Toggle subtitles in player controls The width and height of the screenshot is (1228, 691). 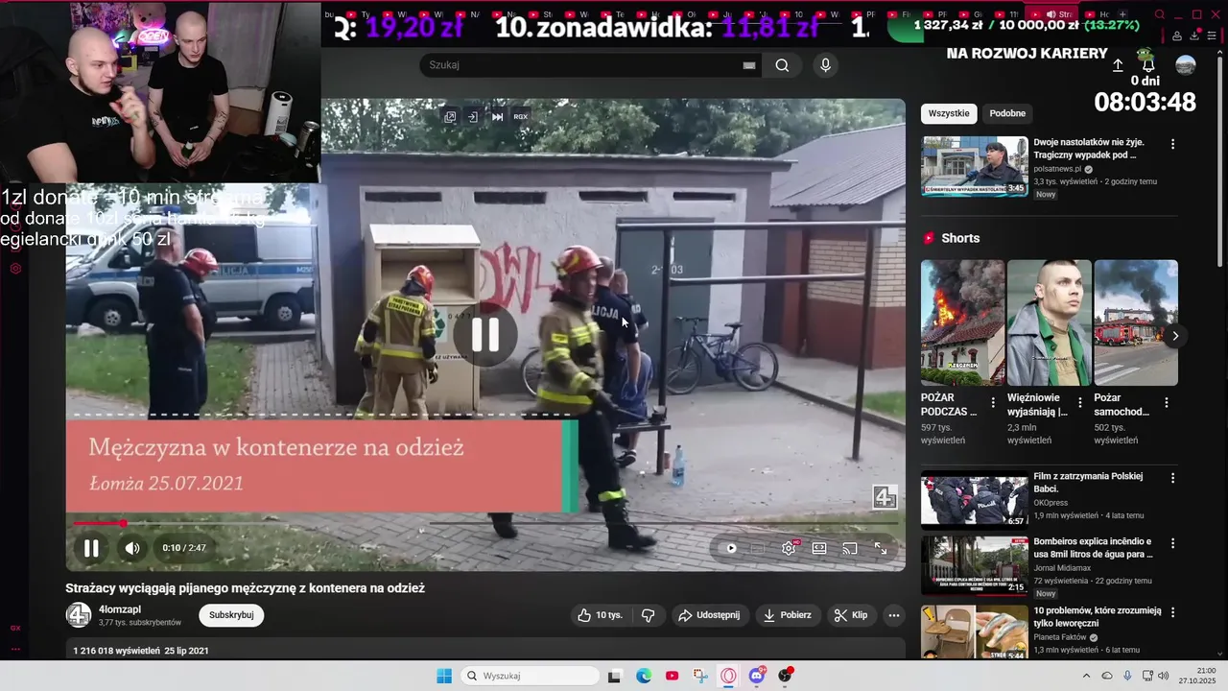click(758, 548)
